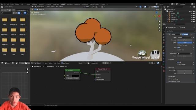Click the Solidify Offset slider

[x=185, y=43]
